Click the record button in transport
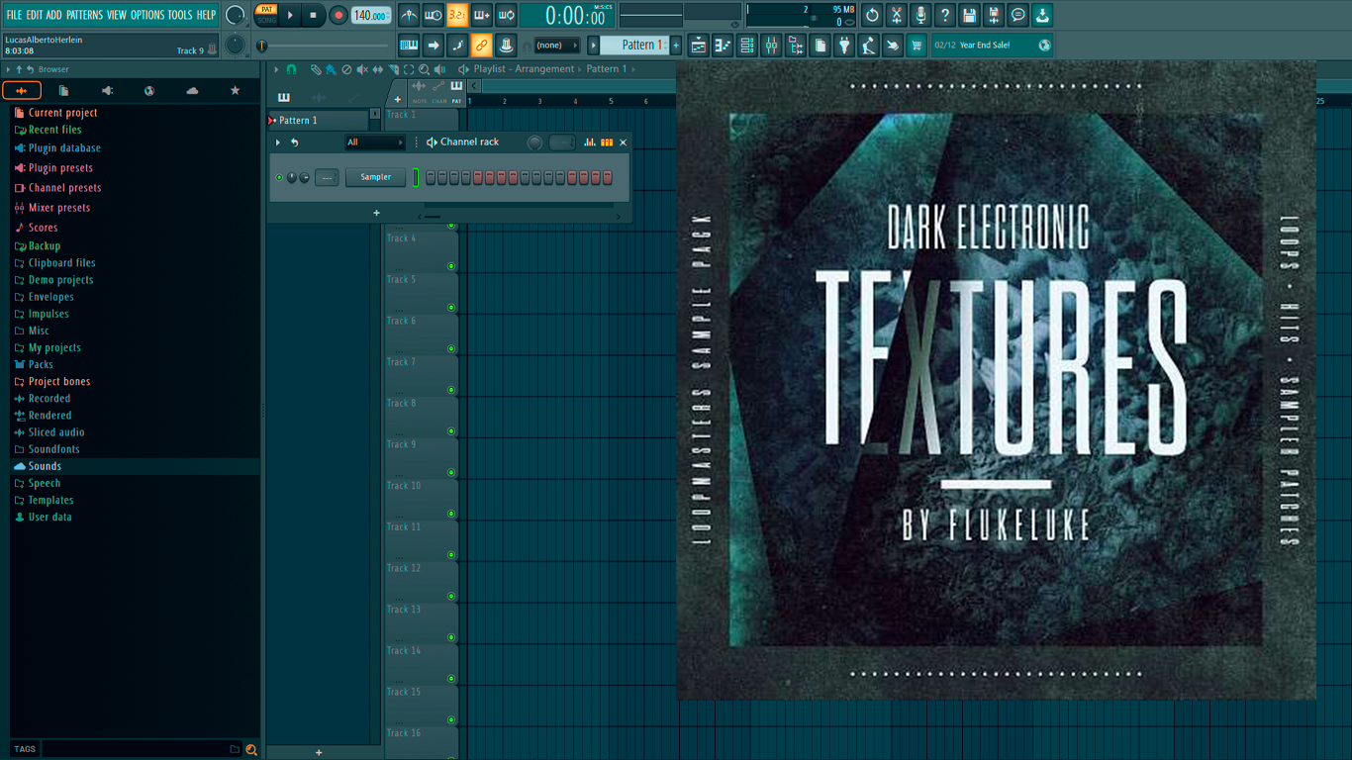The image size is (1352, 760). pyautogui.click(x=338, y=15)
